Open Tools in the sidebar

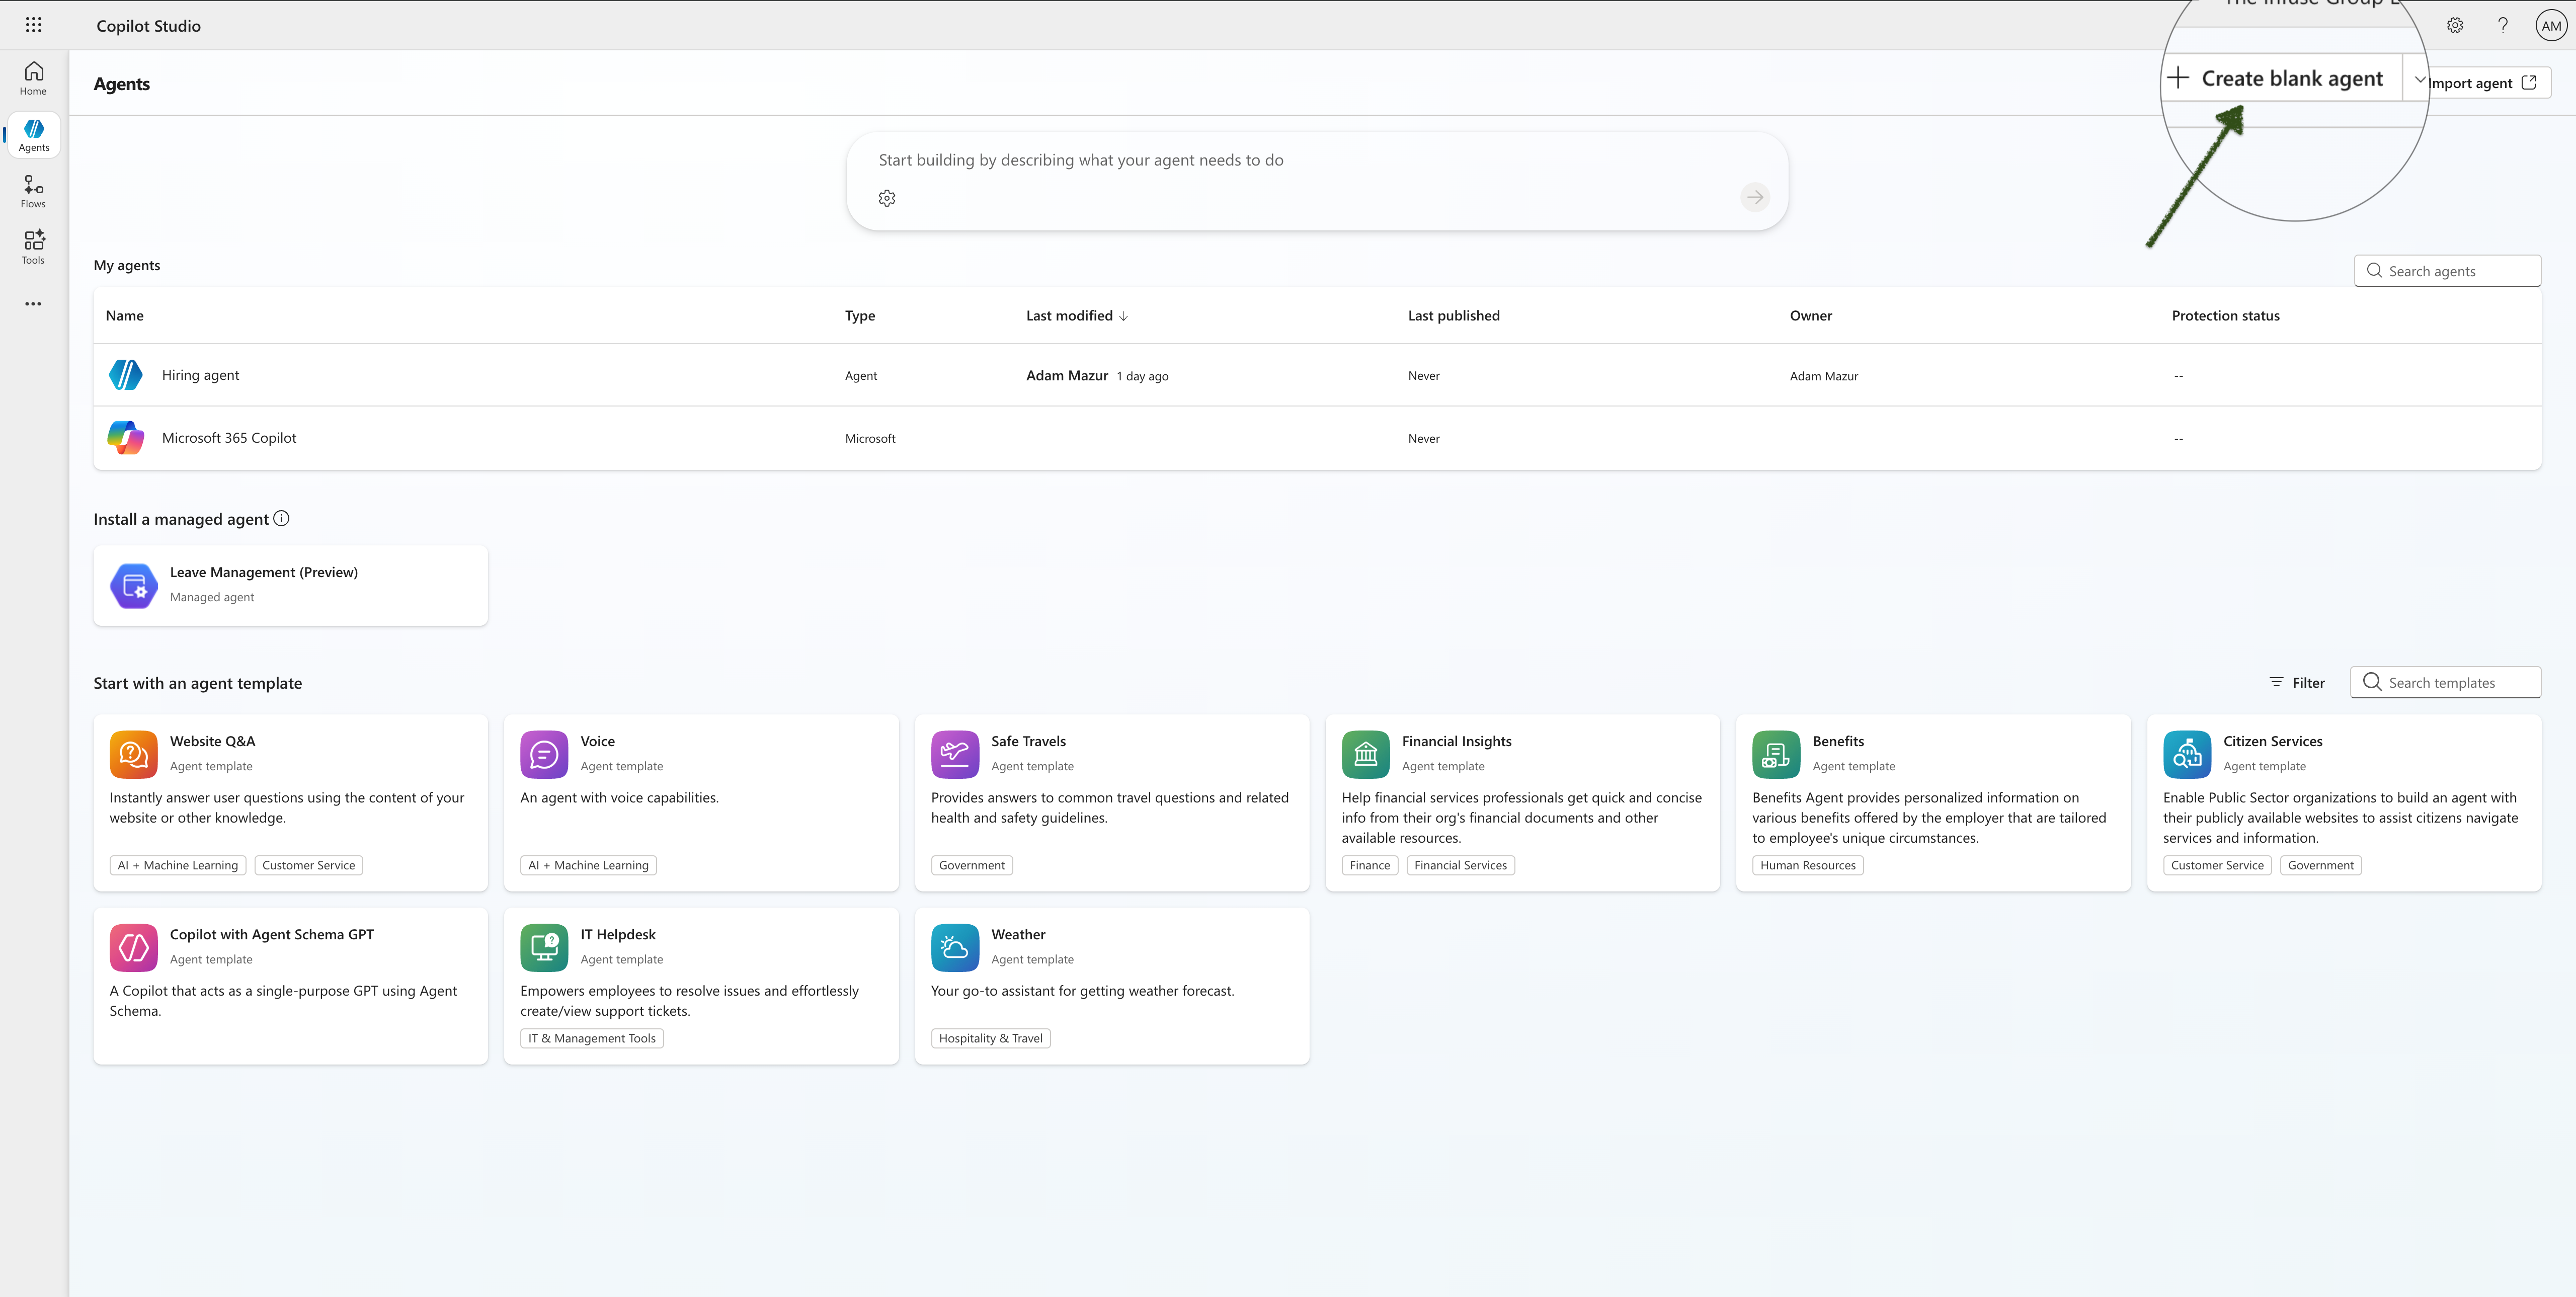(33, 248)
